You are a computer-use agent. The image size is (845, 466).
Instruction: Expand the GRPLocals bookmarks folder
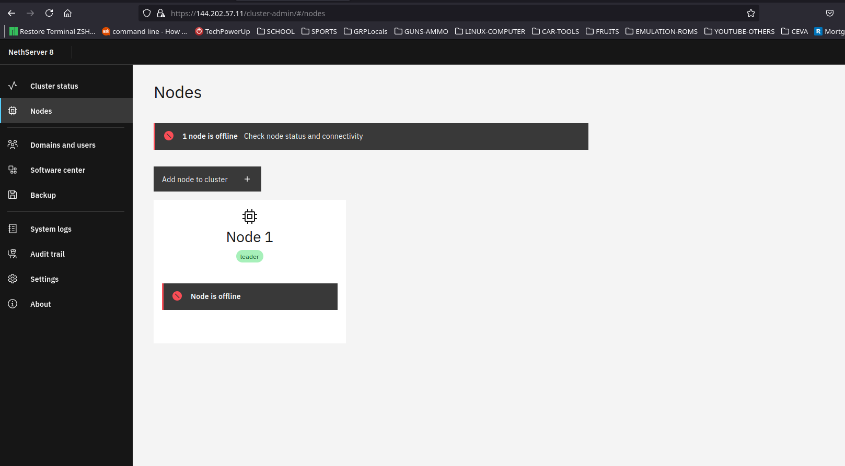366,31
